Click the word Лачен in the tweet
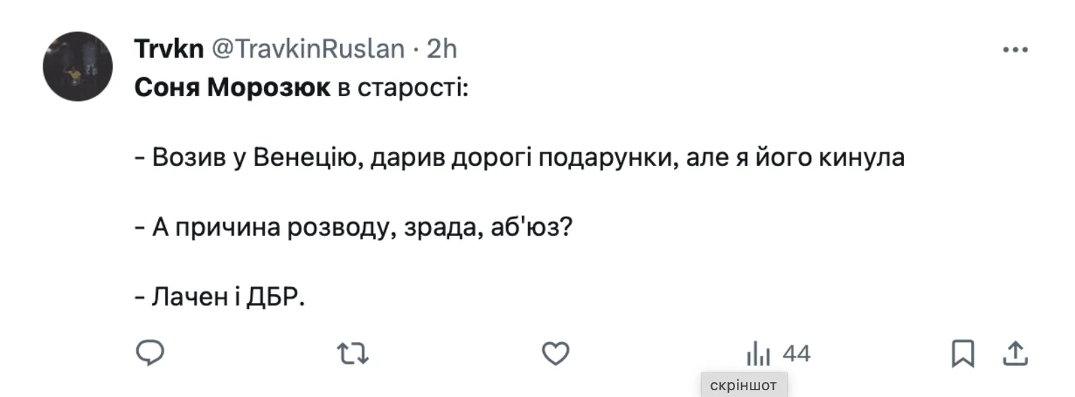 point(189,297)
